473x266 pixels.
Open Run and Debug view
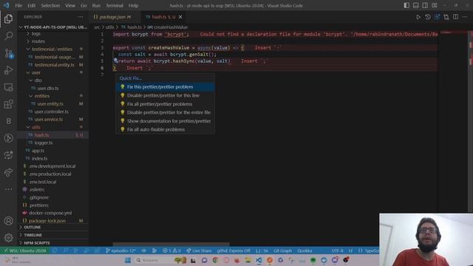click(8, 70)
